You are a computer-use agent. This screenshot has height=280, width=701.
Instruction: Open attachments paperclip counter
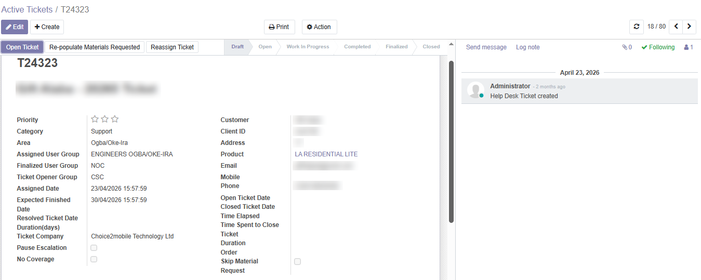click(627, 47)
